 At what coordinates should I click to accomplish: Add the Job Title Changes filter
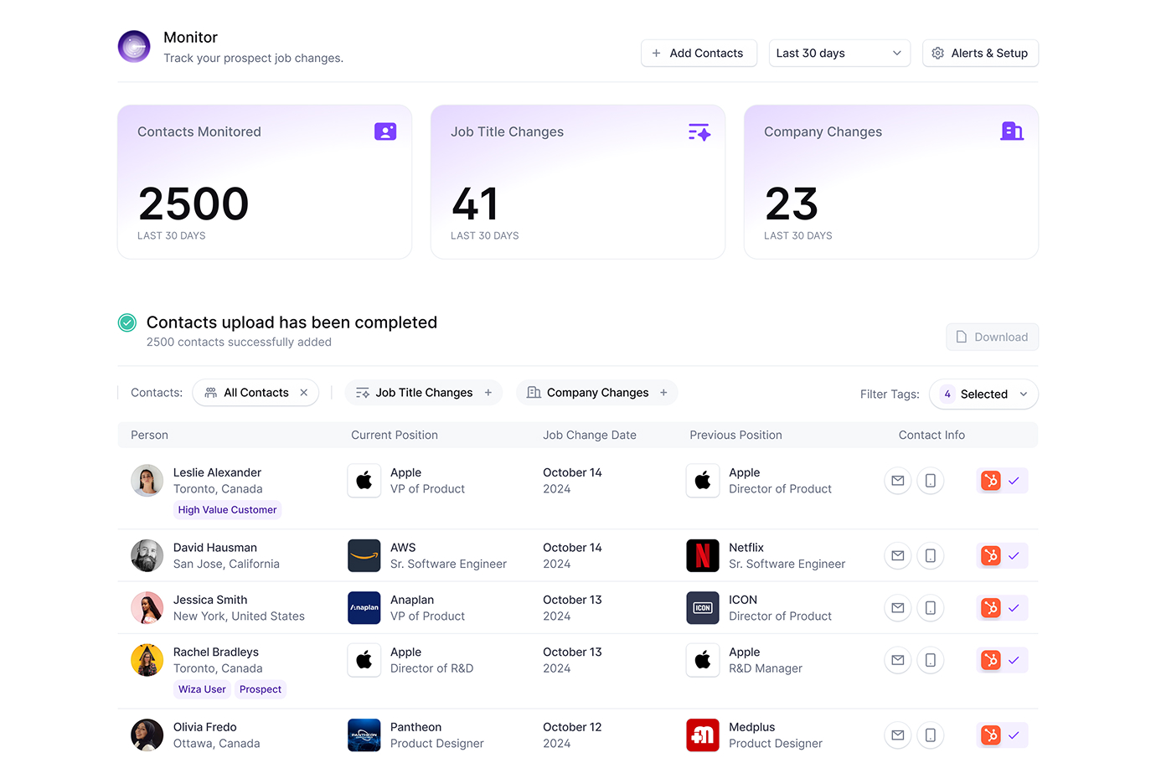pyautogui.click(x=488, y=392)
